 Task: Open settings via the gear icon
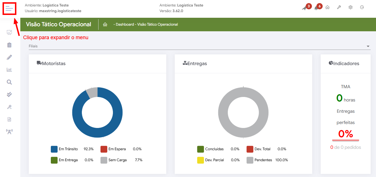[x=350, y=7]
